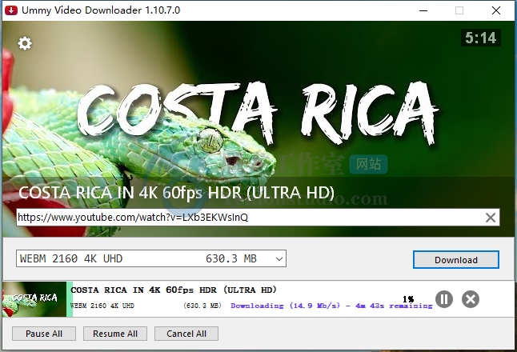Click the download list item title text
This screenshot has width=517, height=352.
click(x=174, y=290)
